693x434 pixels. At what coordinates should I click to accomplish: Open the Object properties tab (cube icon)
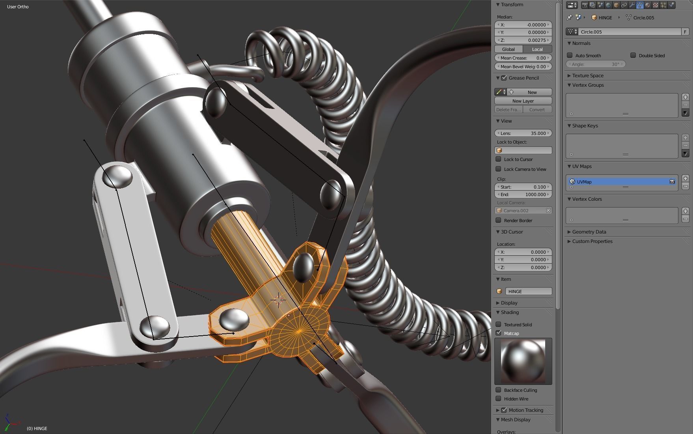coord(616,5)
